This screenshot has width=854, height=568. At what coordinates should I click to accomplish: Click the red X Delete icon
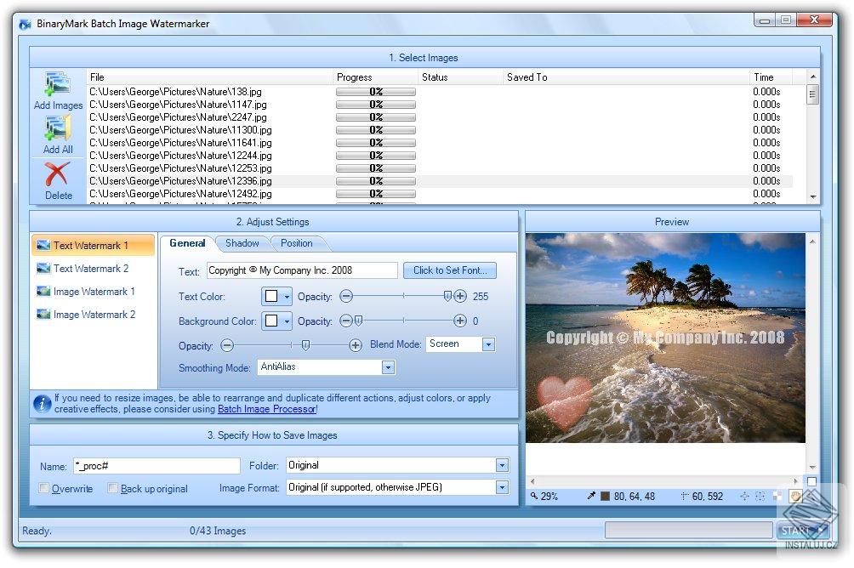pyautogui.click(x=57, y=174)
